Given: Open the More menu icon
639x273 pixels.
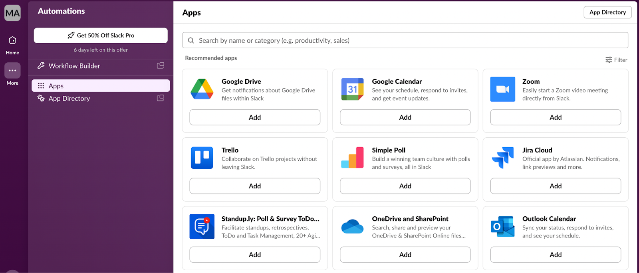Looking at the screenshot, I should coord(12,71).
